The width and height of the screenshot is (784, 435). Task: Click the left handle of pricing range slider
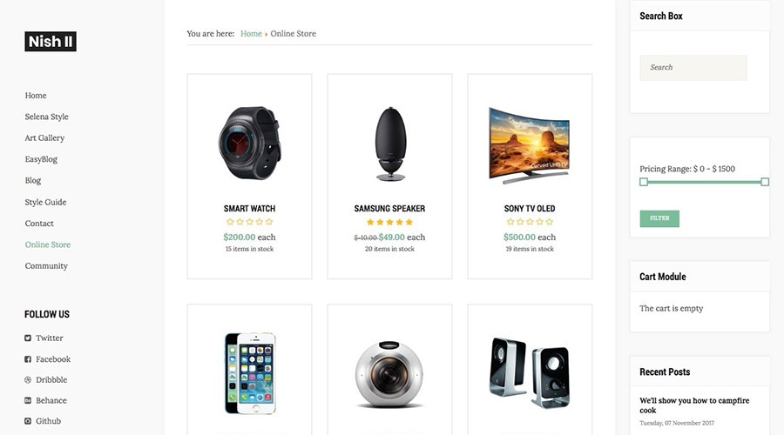click(644, 182)
